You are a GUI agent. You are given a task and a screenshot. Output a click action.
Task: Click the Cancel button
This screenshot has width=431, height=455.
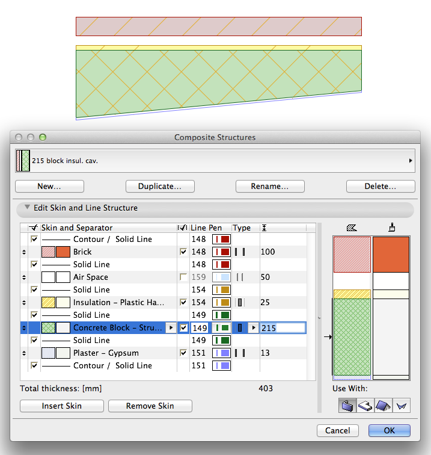(x=338, y=431)
